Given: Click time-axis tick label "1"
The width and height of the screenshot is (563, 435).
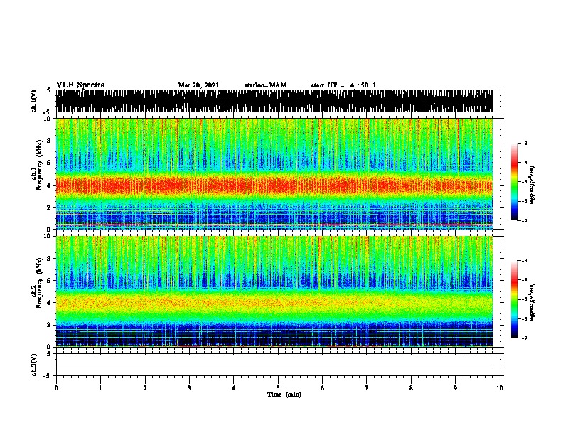Looking at the screenshot, I should 100,388.
